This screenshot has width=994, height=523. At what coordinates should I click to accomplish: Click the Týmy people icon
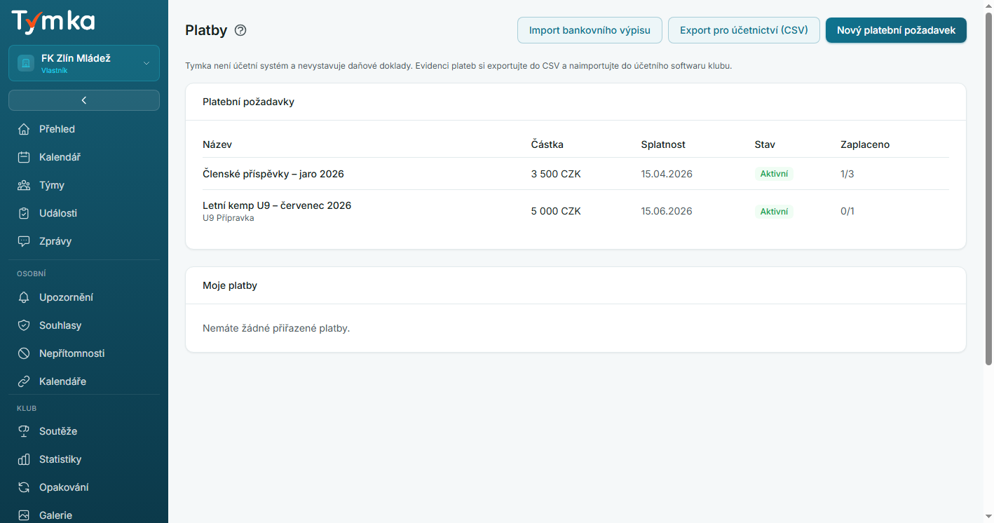(x=24, y=185)
